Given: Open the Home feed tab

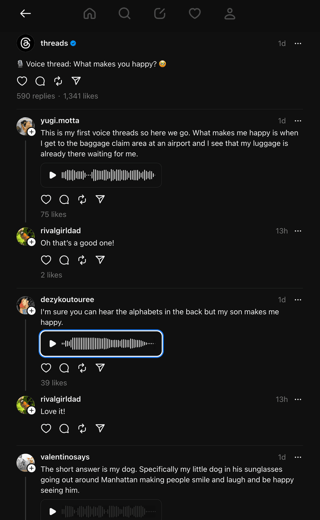Looking at the screenshot, I should (x=90, y=14).
